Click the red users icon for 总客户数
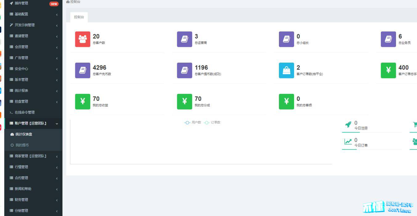417x216 pixels. click(x=83, y=39)
